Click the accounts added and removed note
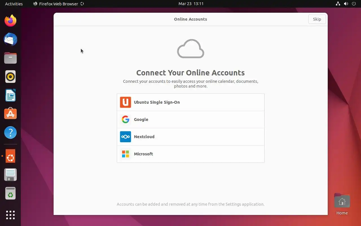Screen dimensions: 361x226 (191, 204)
